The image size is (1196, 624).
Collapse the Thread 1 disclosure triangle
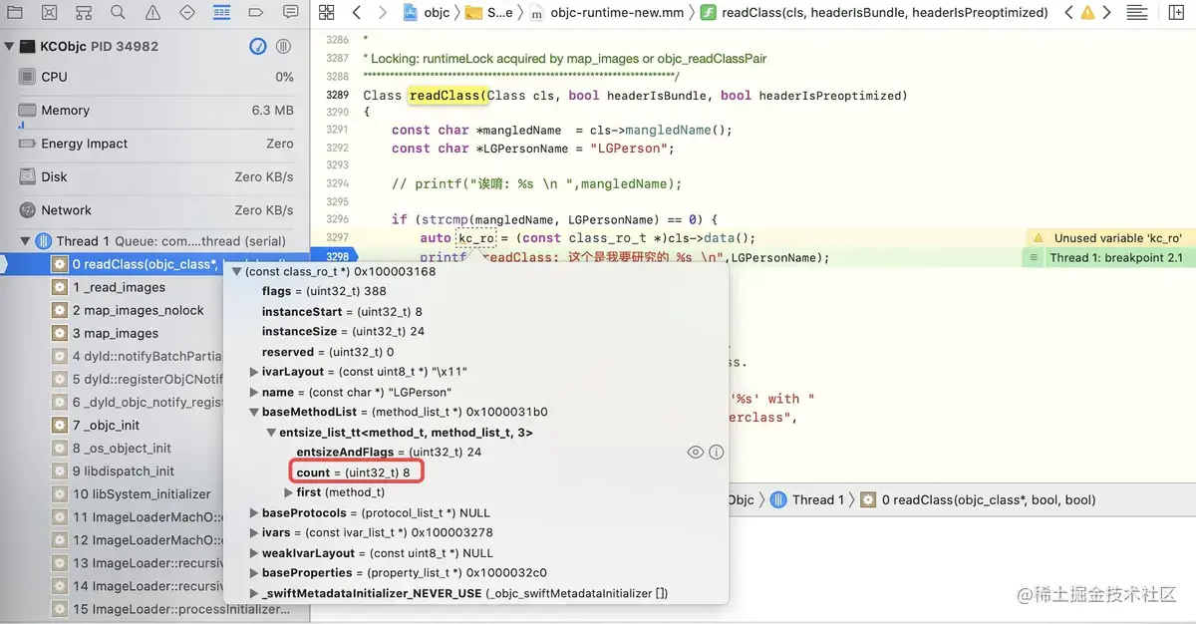[x=25, y=241]
